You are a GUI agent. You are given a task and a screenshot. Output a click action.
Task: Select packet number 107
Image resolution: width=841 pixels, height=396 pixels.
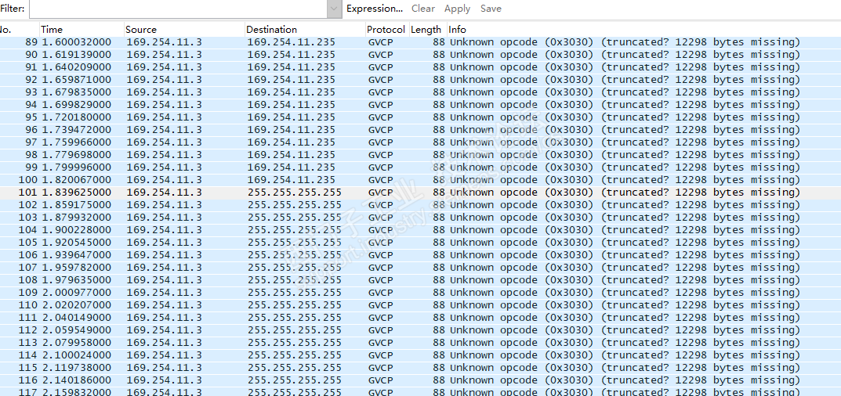tap(420, 268)
